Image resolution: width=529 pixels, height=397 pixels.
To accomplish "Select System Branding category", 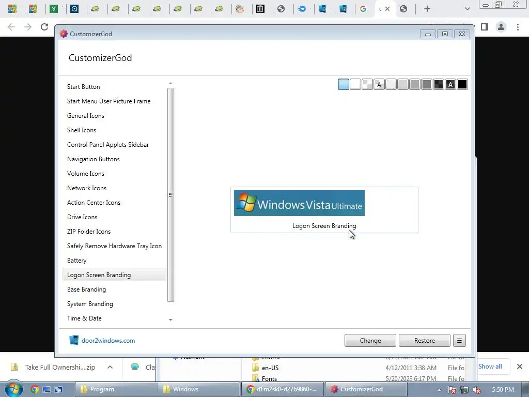I will (90, 304).
